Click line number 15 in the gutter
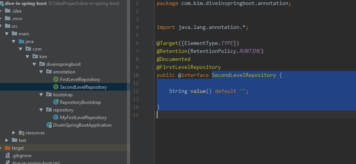This screenshot has height=164, width=356. click(135, 115)
